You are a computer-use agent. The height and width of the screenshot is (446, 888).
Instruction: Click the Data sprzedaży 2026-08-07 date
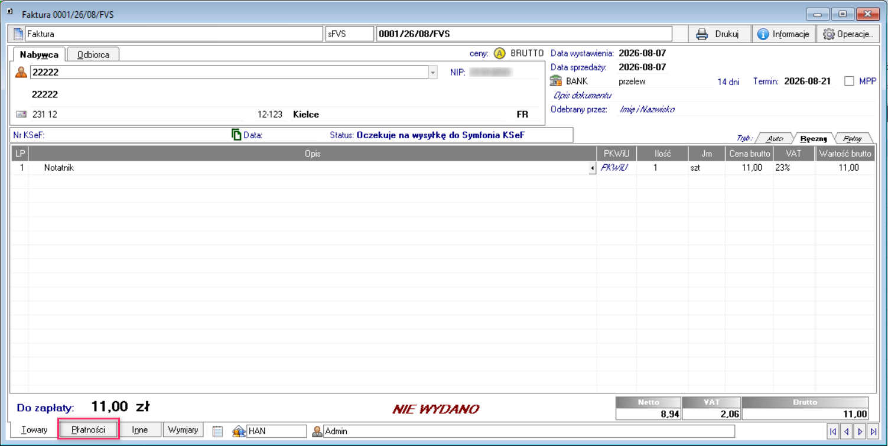point(642,67)
